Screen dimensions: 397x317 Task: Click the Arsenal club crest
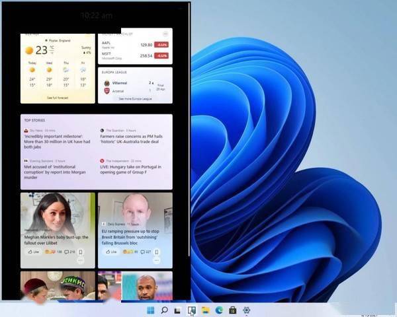[107, 90]
